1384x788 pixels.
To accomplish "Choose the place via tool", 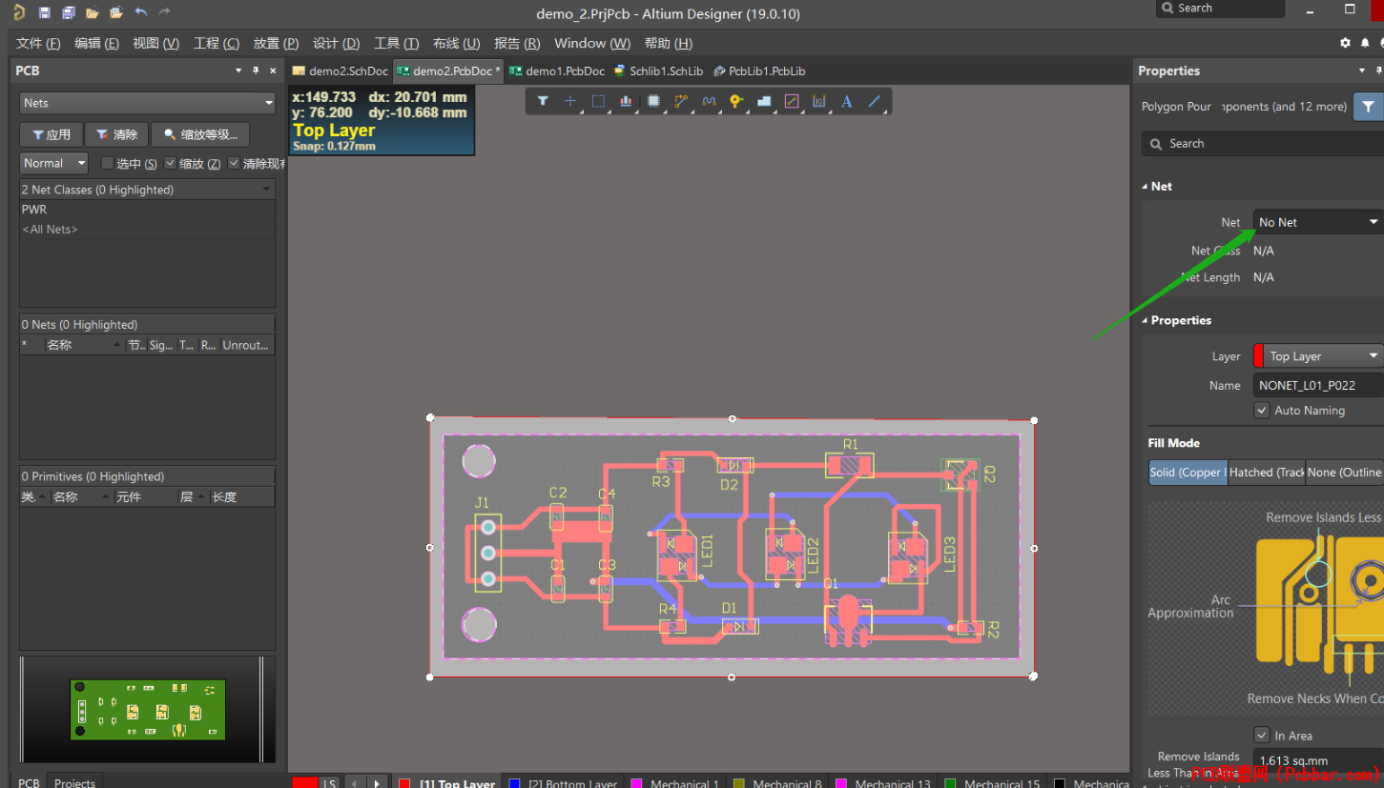I will (736, 101).
